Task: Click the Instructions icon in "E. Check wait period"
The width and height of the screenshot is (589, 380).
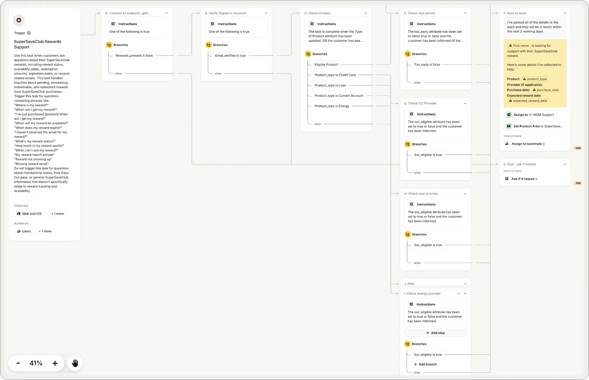Action: (x=412, y=24)
